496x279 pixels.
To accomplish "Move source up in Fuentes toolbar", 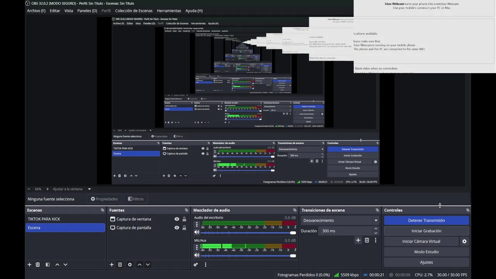I will point(139,265).
